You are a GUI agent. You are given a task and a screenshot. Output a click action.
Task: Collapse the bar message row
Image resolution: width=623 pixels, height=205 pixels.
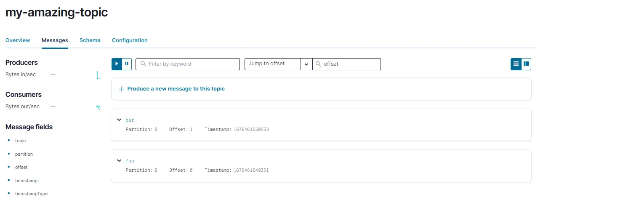tap(119, 120)
